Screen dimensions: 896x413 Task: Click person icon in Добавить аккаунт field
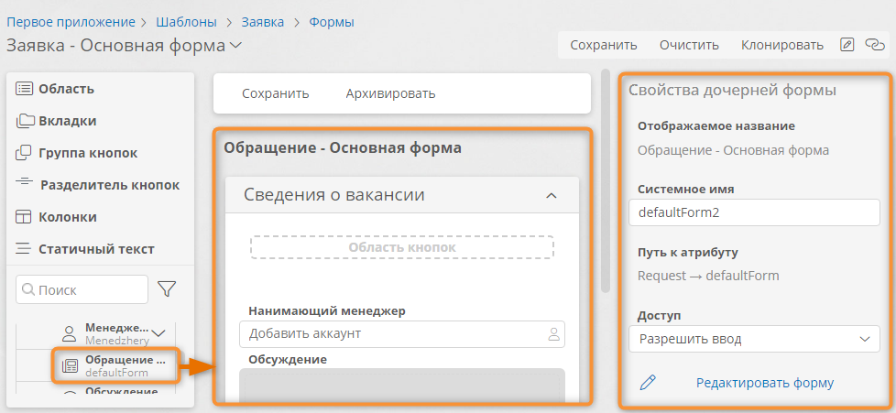pos(553,334)
